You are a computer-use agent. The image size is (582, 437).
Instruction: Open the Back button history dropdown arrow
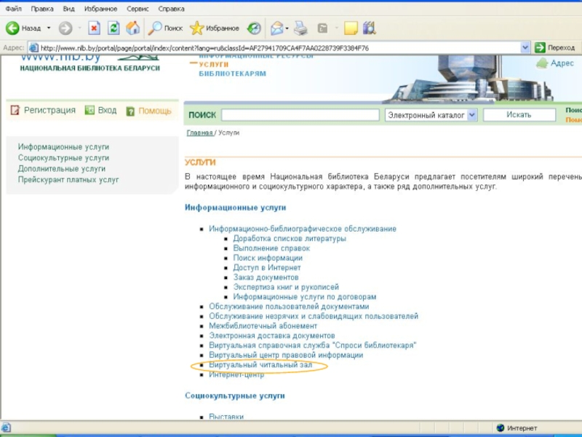click(49, 28)
